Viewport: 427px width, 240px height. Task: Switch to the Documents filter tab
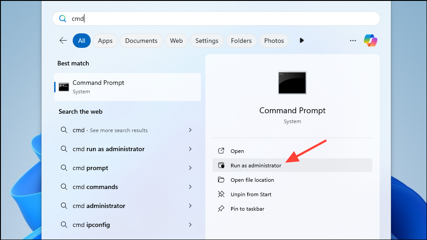[x=141, y=41]
